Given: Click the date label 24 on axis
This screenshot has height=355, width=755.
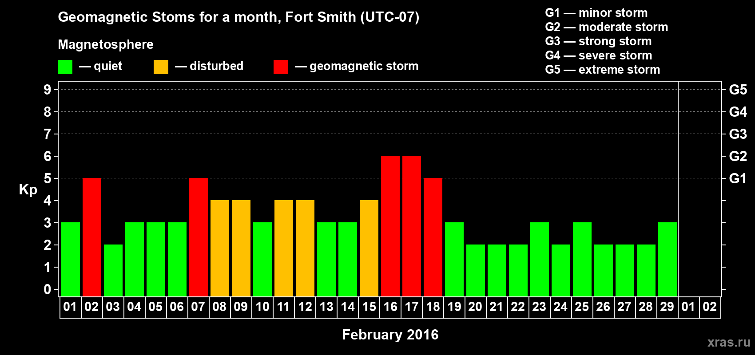Looking at the screenshot, I should pyautogui.click(x=560, y=307).
